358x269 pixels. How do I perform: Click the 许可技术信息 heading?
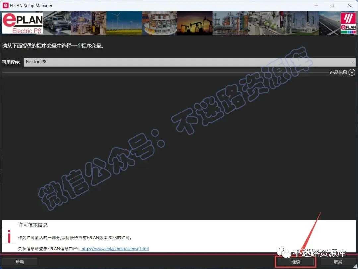(x=33, y=225)
